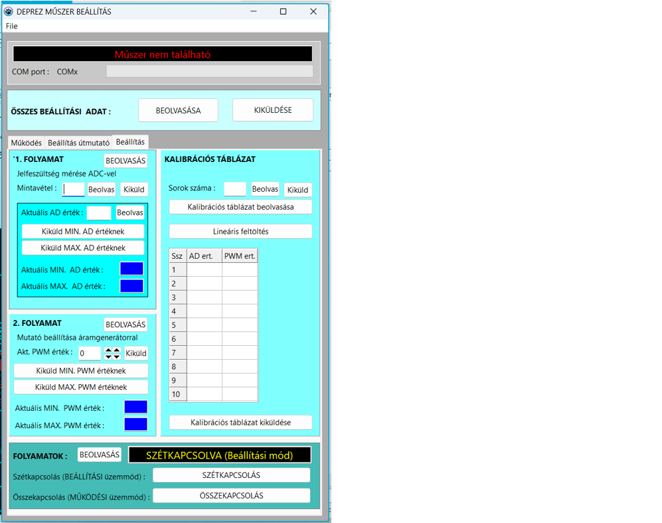Read calibration table via Kalibrációs táblázat beolvasása
The image size is (662, 523).
240,206
